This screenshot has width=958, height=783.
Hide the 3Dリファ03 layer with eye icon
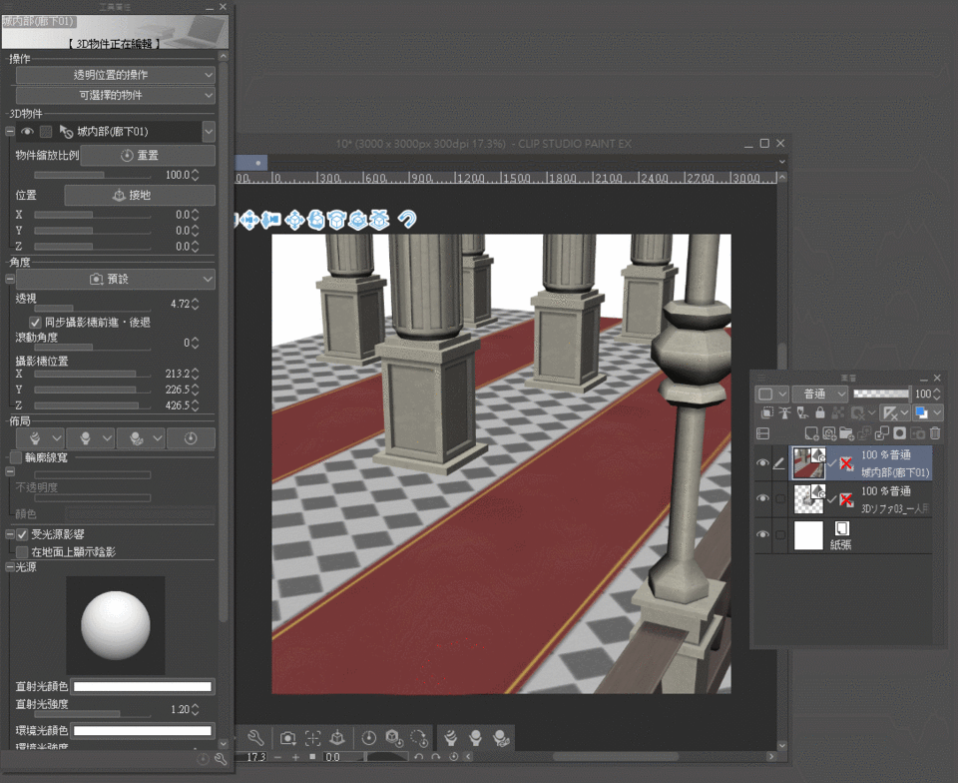763,497
